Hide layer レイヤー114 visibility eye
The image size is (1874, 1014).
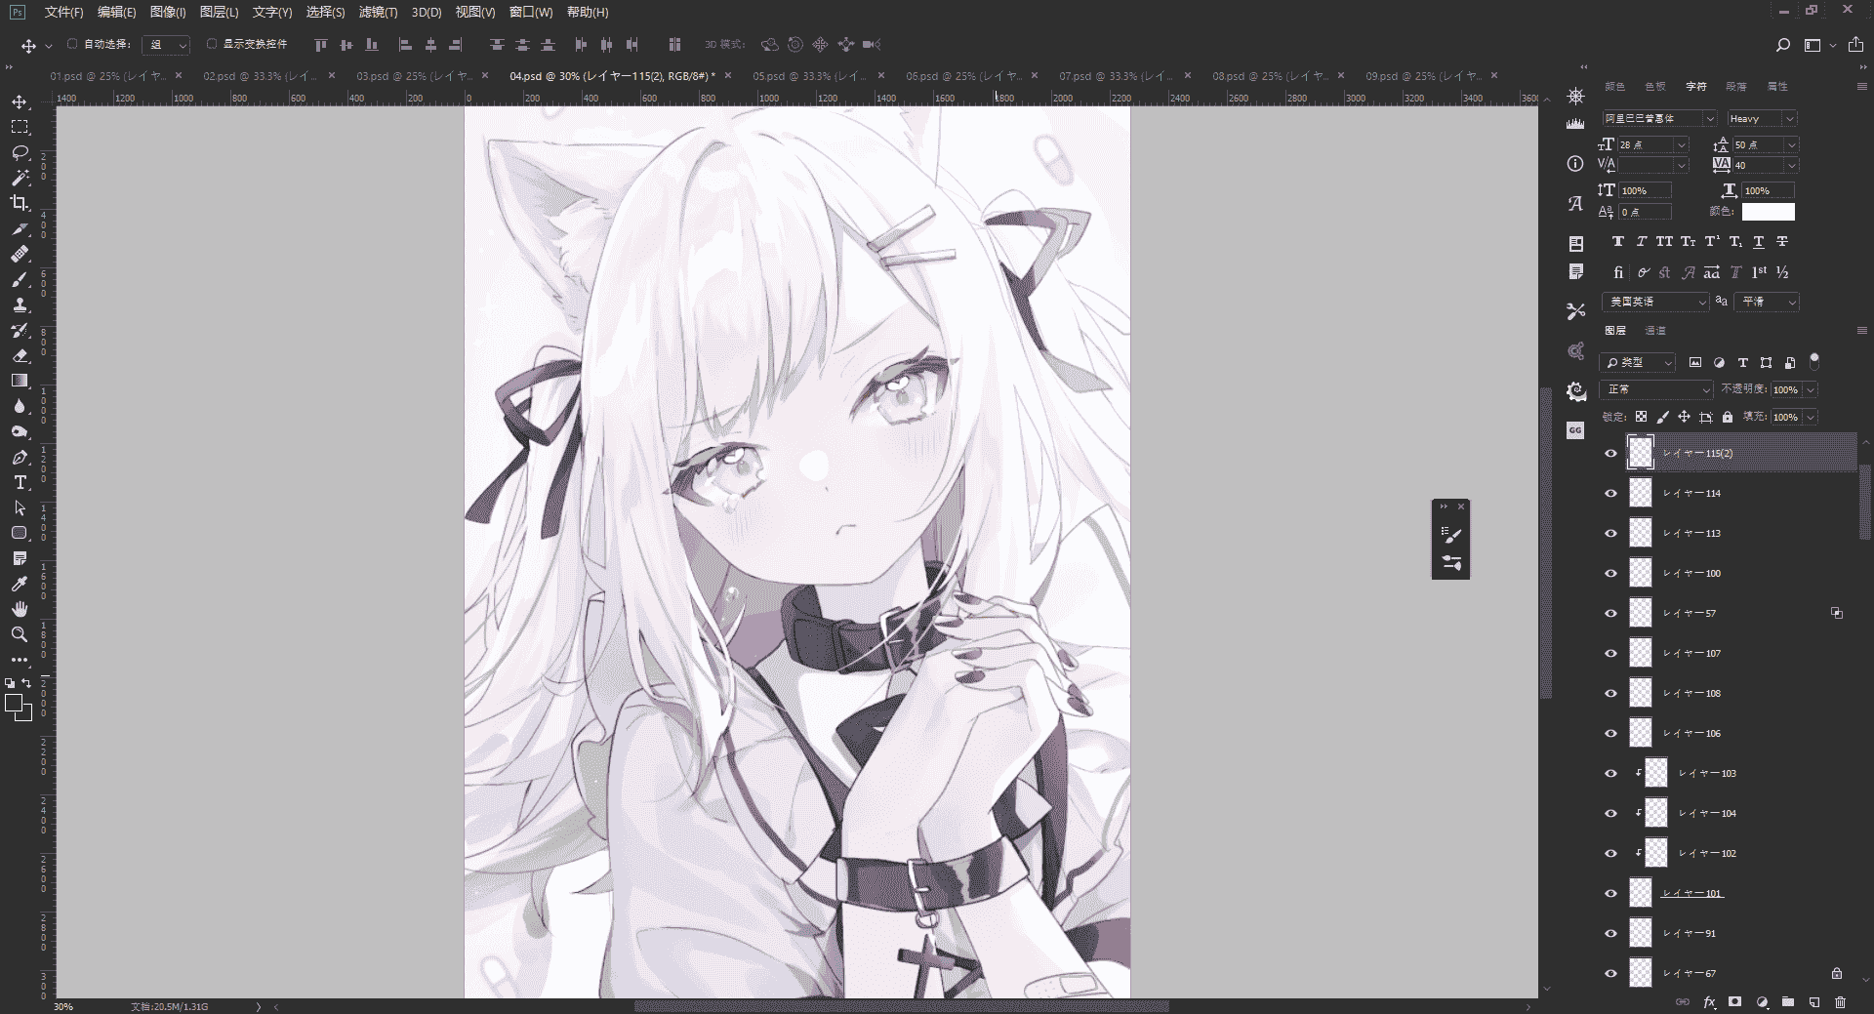click(1610, 494)
